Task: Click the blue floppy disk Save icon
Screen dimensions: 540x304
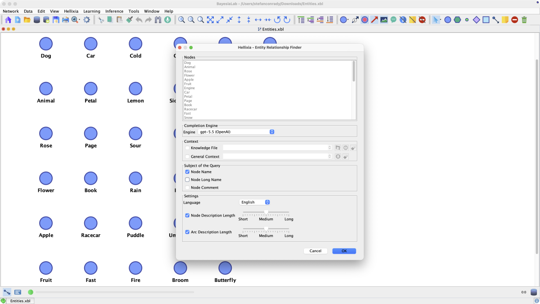Action: [x=56, y=20]
